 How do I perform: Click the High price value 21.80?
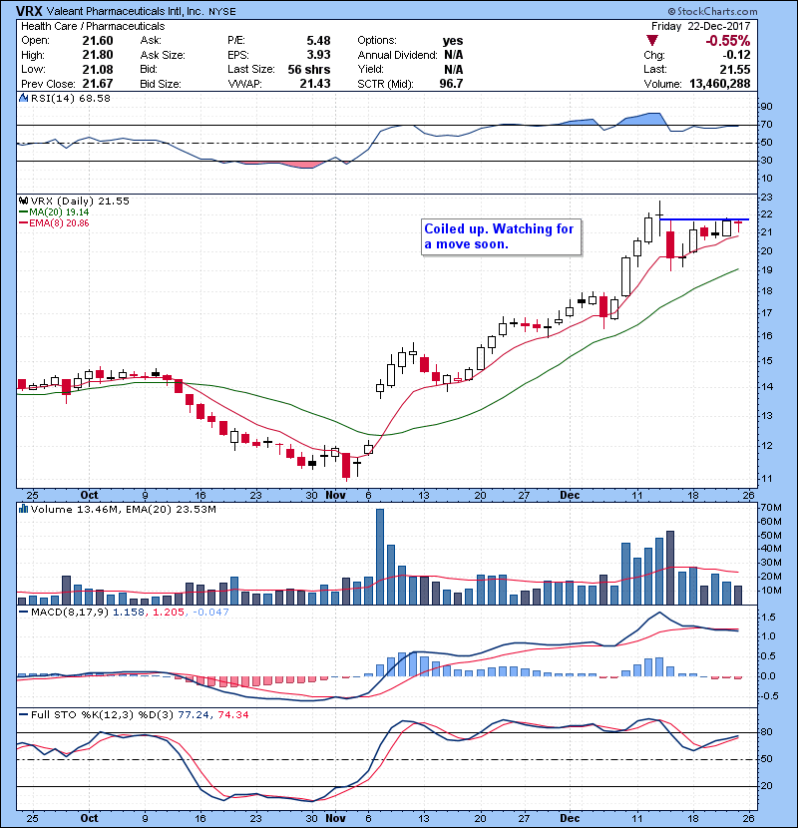click(98, 55)
